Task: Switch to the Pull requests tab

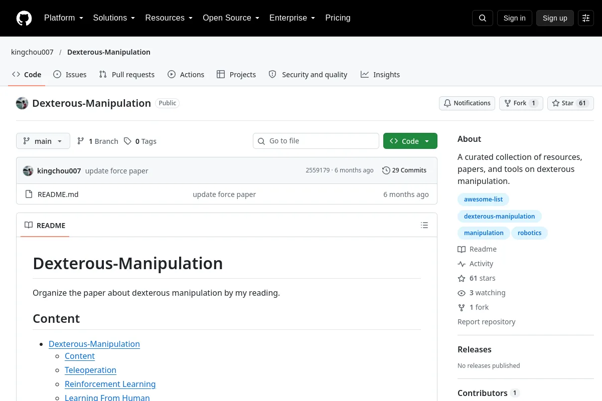Action: coord(127,75)
